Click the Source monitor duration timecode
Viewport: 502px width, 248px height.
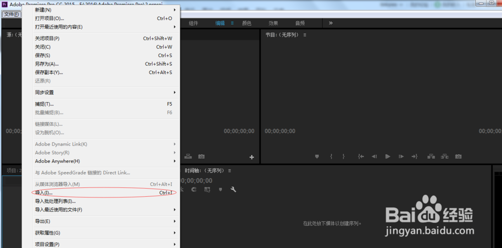click(x=239, y=131)
